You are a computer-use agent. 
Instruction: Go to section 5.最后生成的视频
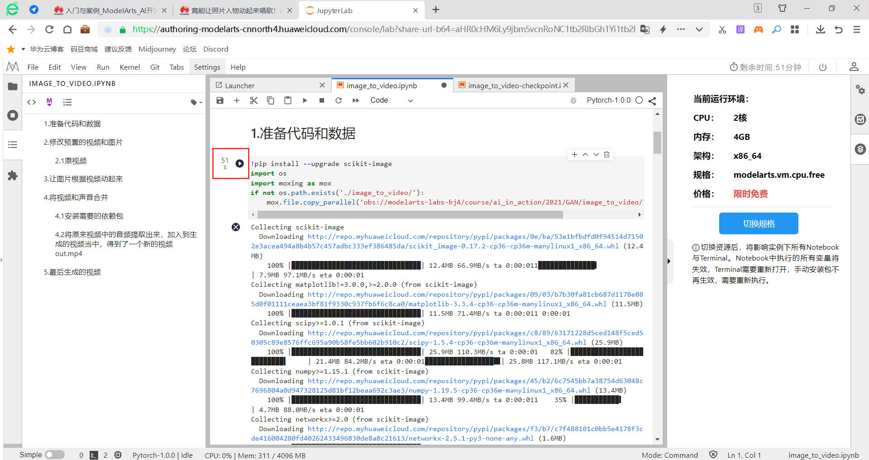[x=72, y=272]
